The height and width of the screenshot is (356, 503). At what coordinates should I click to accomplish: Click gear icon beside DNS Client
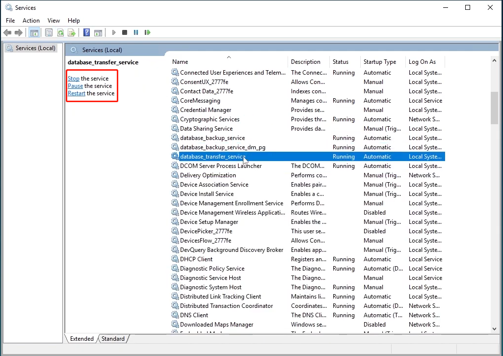coord(175,315)
